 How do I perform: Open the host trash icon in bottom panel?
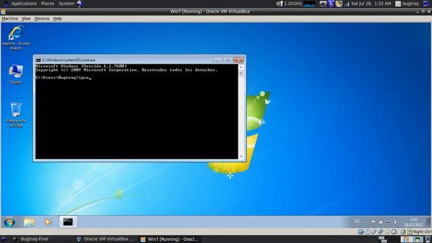[x=428, y=239]
